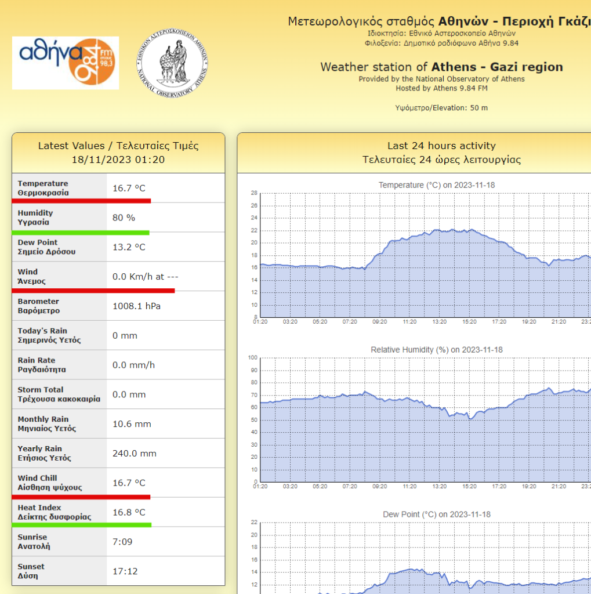
Task: Click the Temperature chart plot area
Action: (426, 255)
